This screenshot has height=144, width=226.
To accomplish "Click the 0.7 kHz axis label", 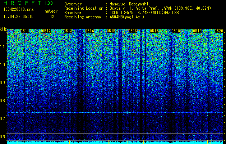I will (x=3, y=119).
